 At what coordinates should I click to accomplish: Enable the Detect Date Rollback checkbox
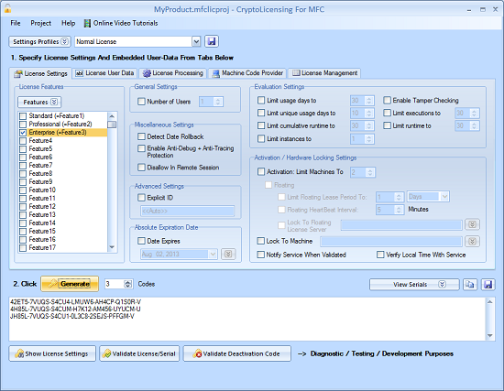tap(141, 136)
